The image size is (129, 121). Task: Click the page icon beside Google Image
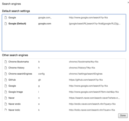tap(6, 92)
